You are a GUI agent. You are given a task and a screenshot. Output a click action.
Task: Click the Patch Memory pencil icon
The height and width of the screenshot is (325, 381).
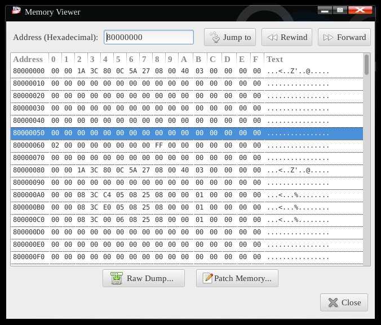207,278
